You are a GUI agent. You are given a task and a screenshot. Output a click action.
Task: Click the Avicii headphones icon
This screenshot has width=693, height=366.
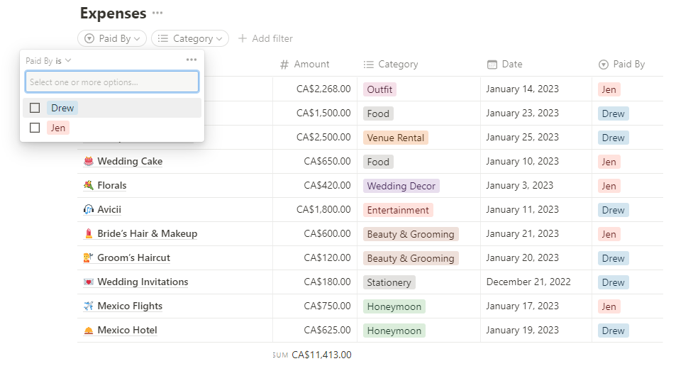coord(89,210)
